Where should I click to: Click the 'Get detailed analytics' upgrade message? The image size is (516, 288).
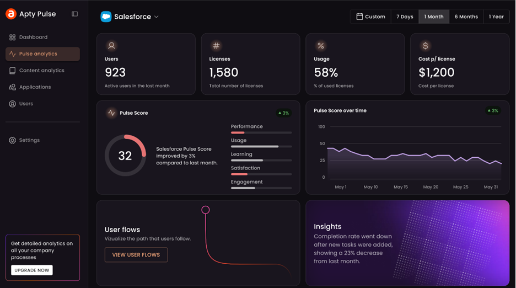42,250
